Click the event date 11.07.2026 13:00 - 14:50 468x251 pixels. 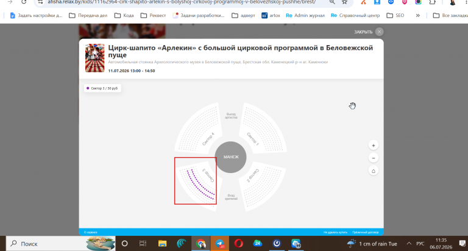[132, 71]
